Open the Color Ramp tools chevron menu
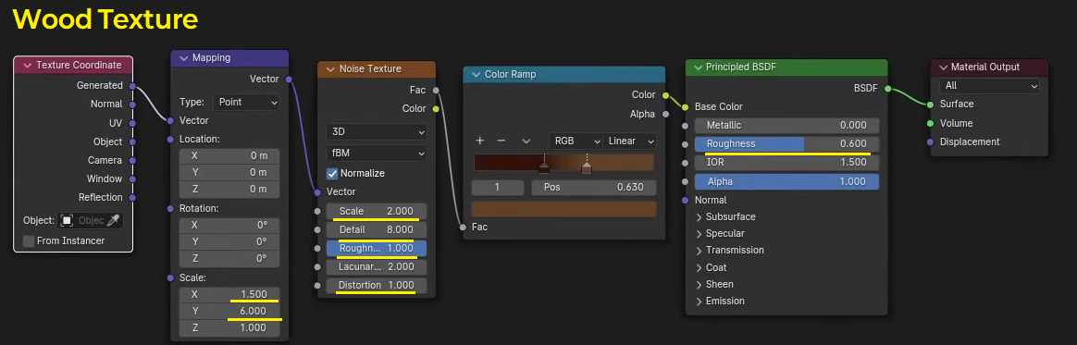Viewport: 1077px width, 345px height. click(526, 141)
